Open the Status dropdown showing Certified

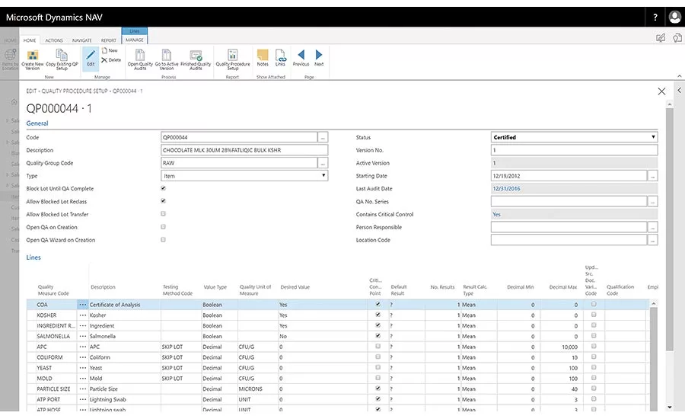pyautogui.click(x=574, y=137)
